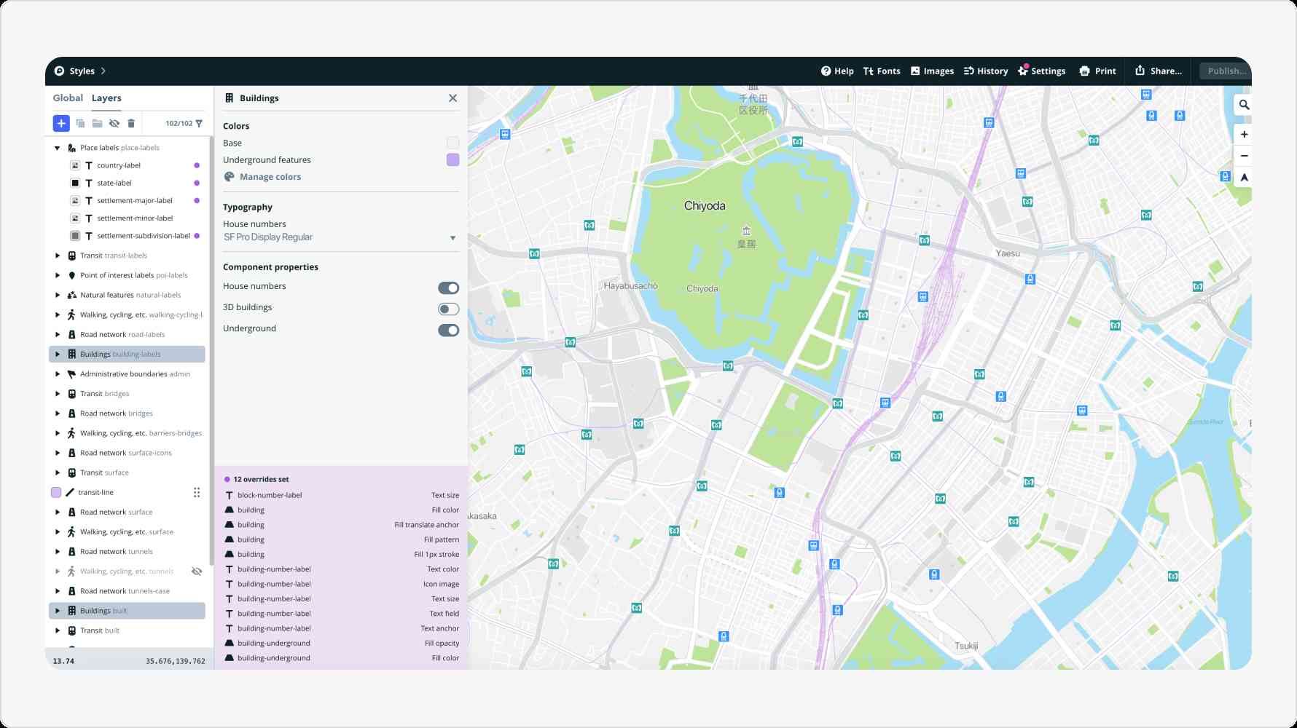This screenshot has width=1297, height=728.
Task: Switch to the Global tab
Action: [x=68, y=98]
